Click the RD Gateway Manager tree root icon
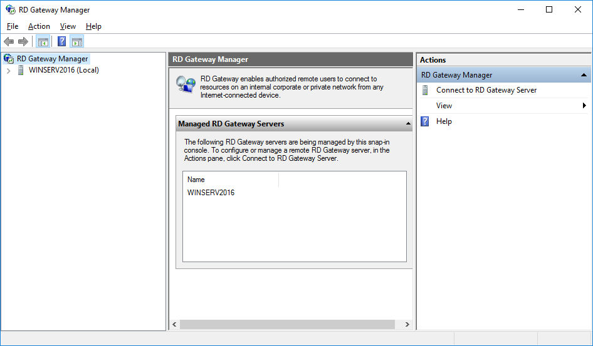 point(9,59)
